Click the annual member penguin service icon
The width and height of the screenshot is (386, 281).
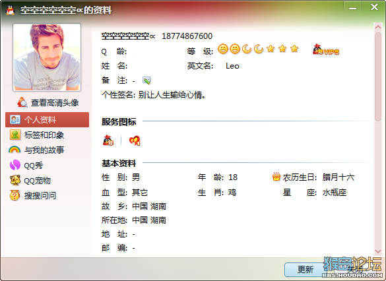click(108, 140)
